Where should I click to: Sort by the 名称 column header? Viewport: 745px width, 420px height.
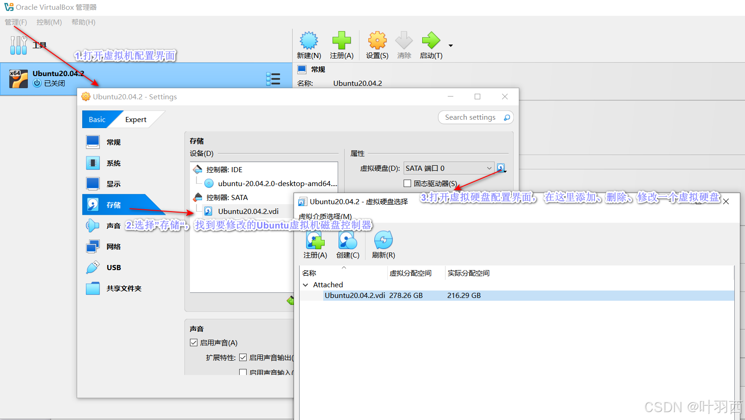[x=344, y=273]
